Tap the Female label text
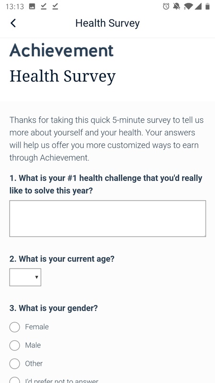The image size is (215, 383). click(x=37, y=327)
